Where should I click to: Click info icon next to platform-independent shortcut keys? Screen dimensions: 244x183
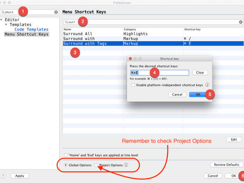pos(207,85)
